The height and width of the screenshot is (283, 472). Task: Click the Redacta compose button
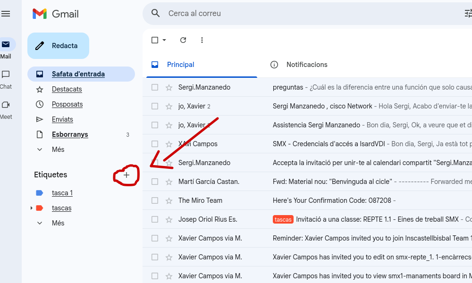coord(58,46)
